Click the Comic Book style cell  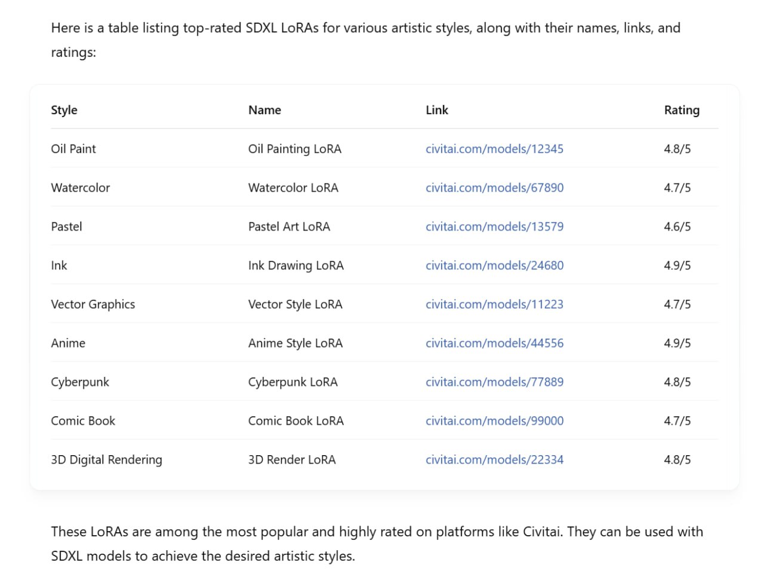pos(83,420)
